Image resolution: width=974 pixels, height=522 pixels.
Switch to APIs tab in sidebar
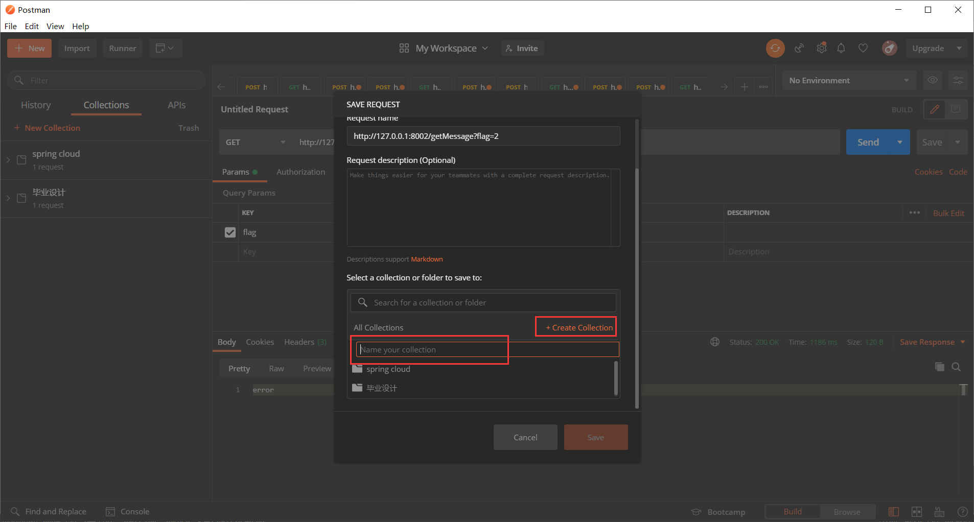coord(177,105)
